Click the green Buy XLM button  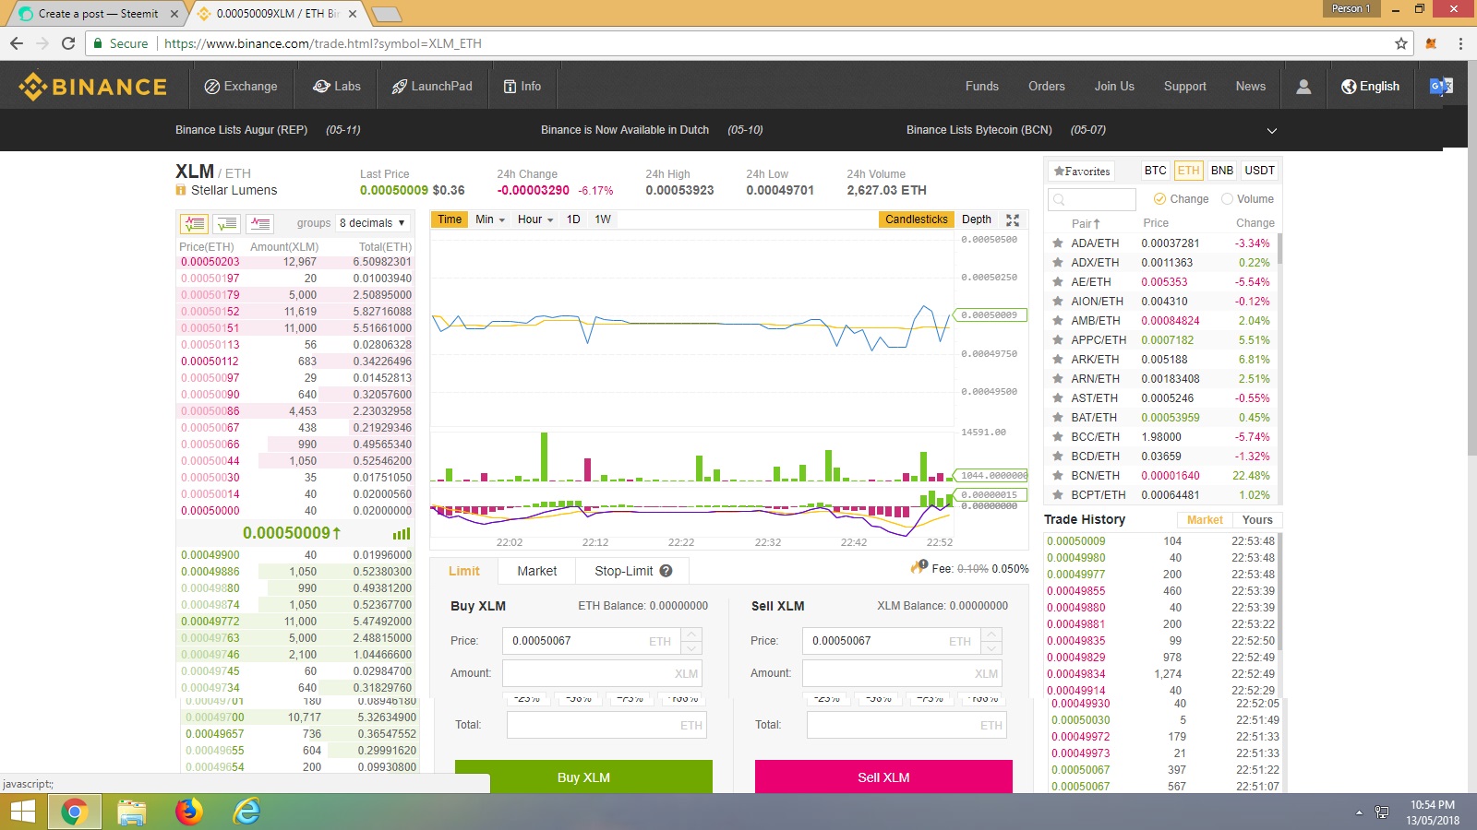point(583,777)
